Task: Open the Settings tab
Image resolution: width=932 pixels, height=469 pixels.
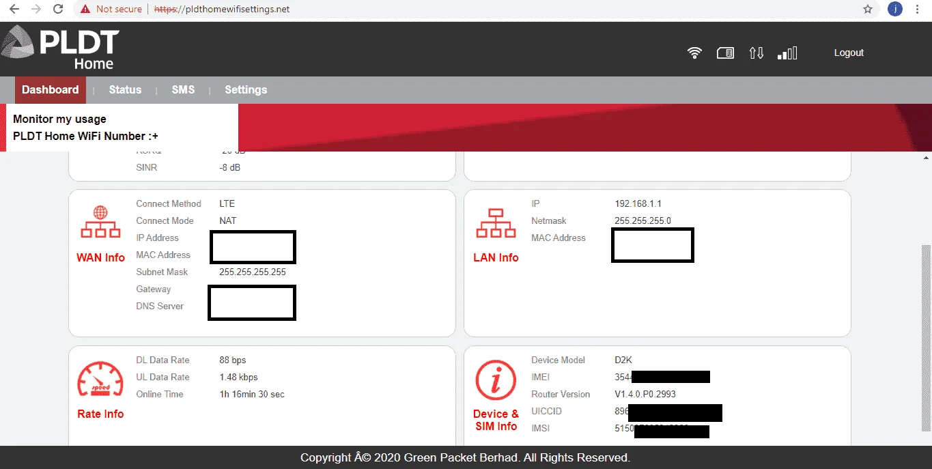Action: (x=246, y=89)
